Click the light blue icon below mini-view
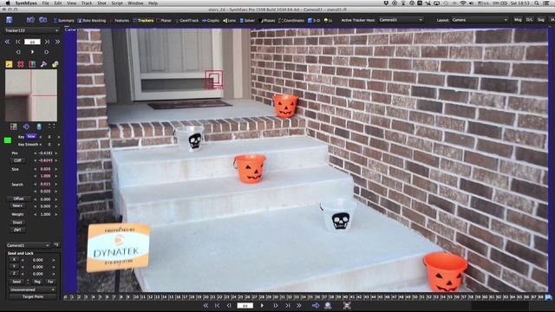 coord(39,127)
